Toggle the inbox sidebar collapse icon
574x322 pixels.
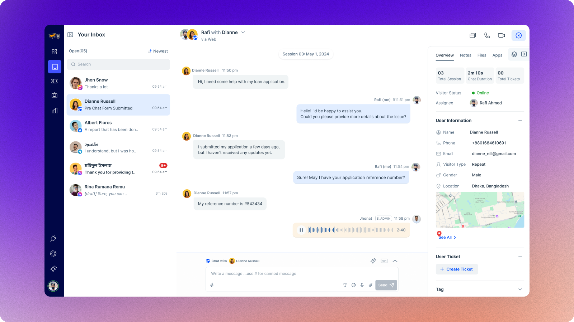point(70,35)
